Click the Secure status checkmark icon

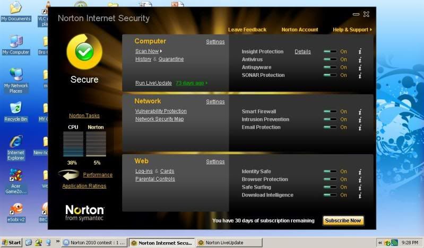tap(84, 51)
